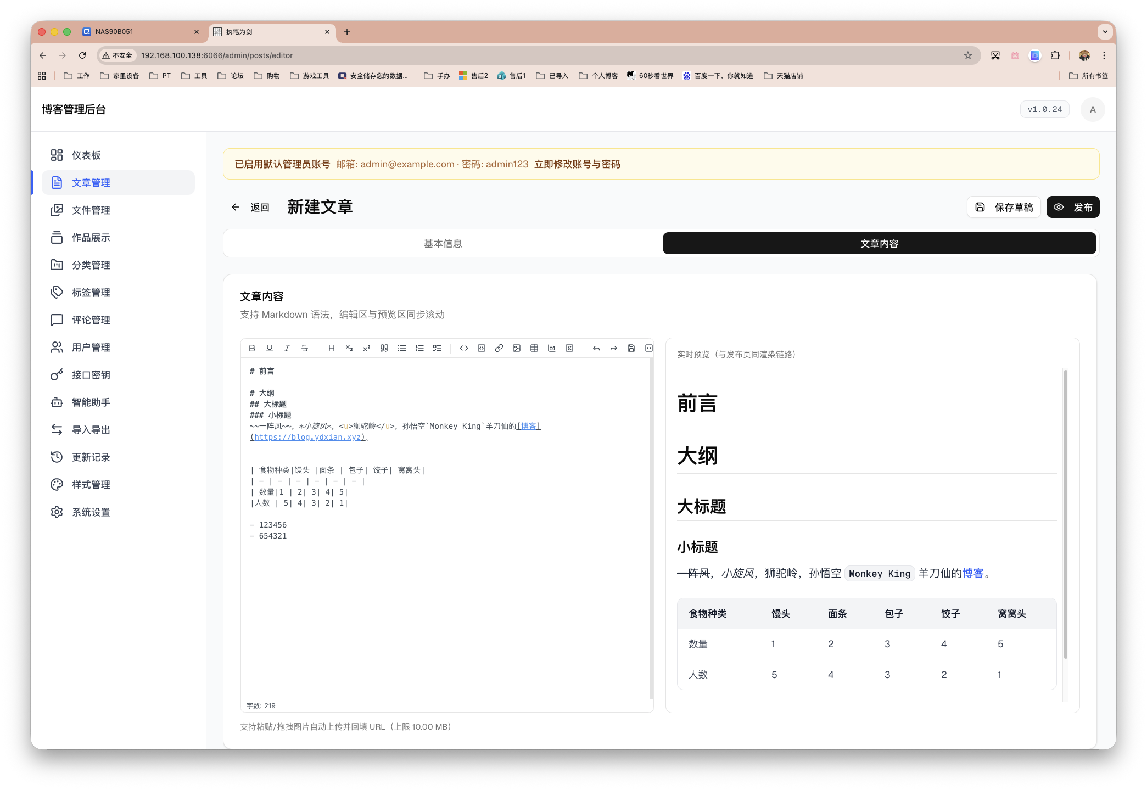Viewport: 1147px width, 790px height.
Task: Click the 发布 button to publish
Action: pos(1073,207)
